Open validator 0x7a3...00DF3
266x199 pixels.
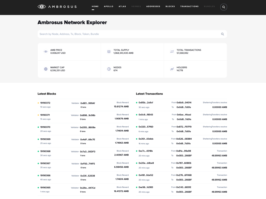(x=87, y=152)
